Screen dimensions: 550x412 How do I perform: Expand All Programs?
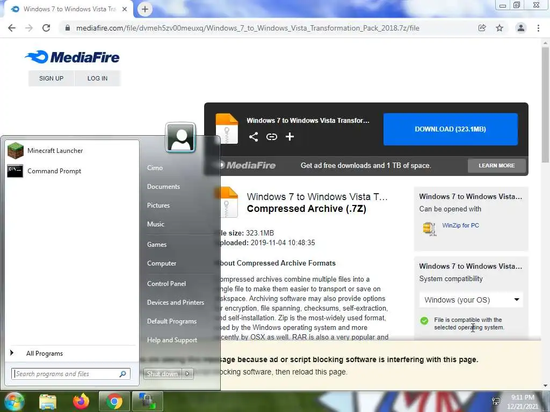[x=44, y=354]
